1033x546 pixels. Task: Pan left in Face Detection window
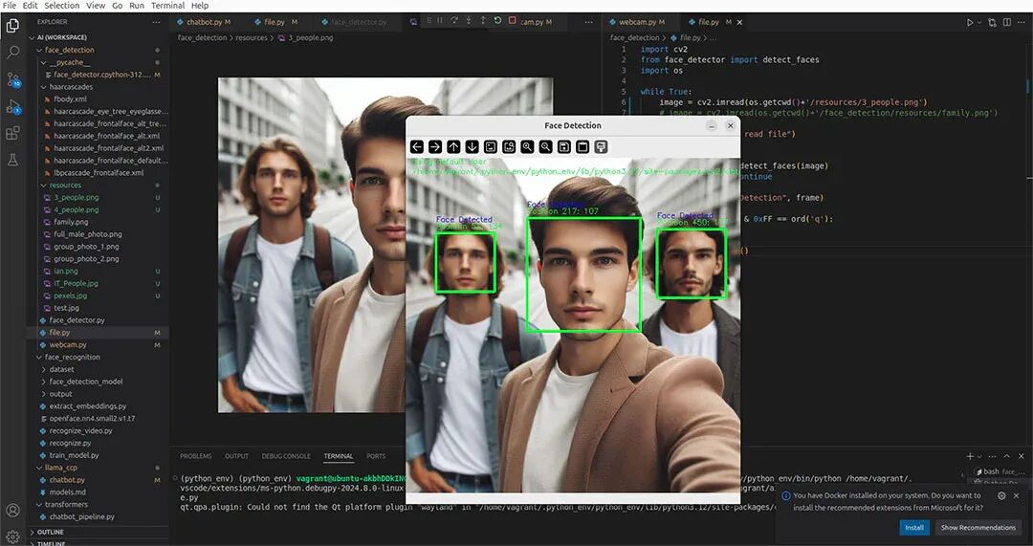[416, 146]
